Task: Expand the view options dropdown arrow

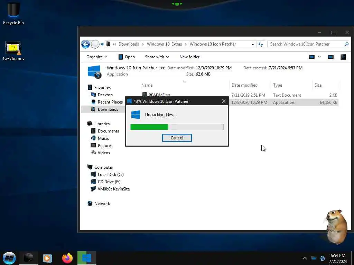Action: coord(319,57)
